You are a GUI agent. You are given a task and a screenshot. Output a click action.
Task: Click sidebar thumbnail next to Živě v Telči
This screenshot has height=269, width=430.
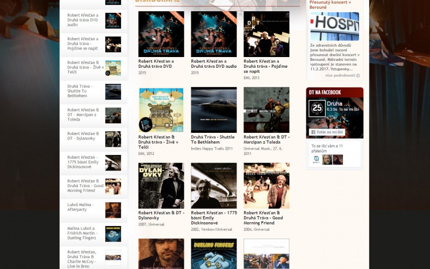tap(113, 68)
